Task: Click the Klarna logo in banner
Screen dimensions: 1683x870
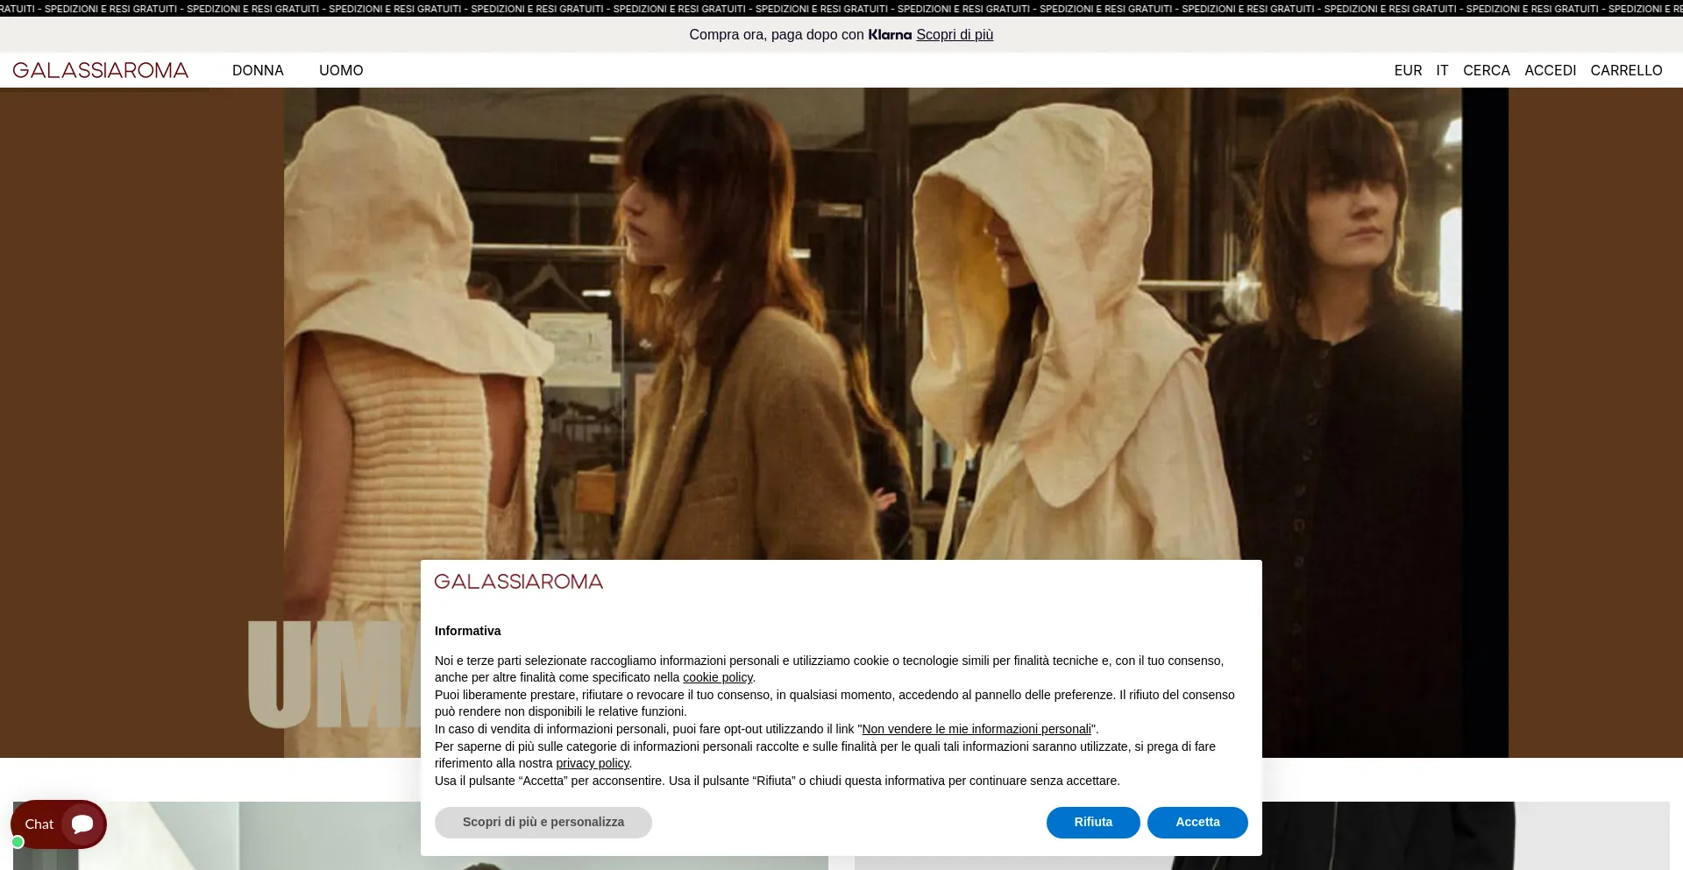Action: tap(890, 35)
